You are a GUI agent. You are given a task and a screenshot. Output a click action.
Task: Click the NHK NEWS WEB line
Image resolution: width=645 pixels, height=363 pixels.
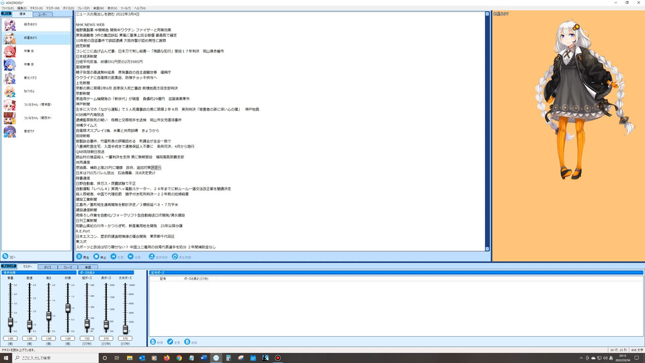(x=90, y=25)
